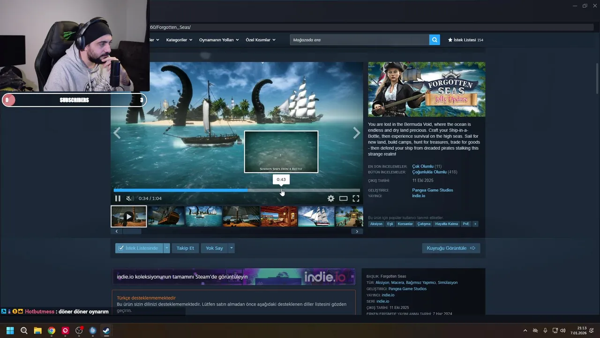Click the Yok Say button

pyautogui.click(x=214, y=248)
